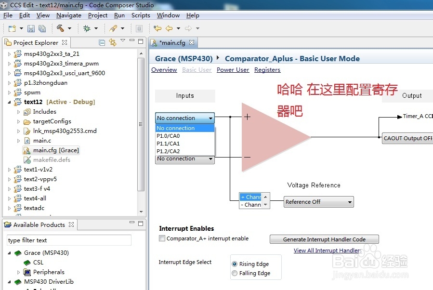
Task: Select MSP430 DriverLib product
Action: 49,282
